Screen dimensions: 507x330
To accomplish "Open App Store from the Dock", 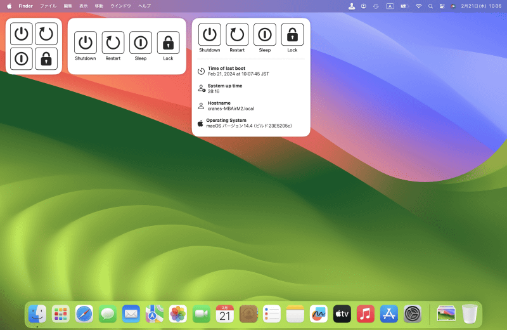I will pyautogui.click(x=389, y=313).
